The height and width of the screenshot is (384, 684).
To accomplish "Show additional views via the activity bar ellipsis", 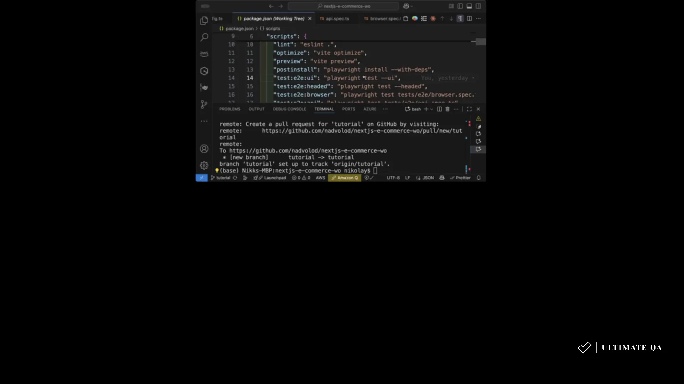I will [204, 121].
